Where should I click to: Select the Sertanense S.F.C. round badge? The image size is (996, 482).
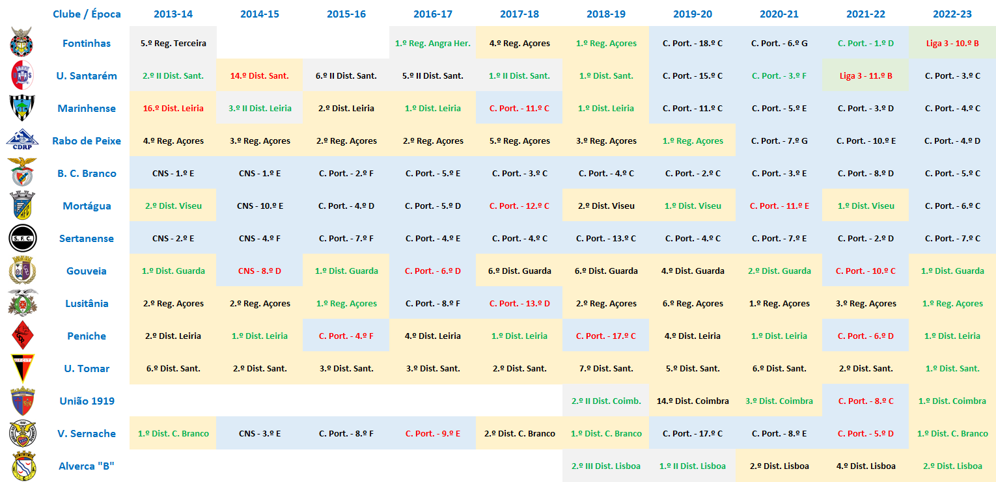click(21, 238)
